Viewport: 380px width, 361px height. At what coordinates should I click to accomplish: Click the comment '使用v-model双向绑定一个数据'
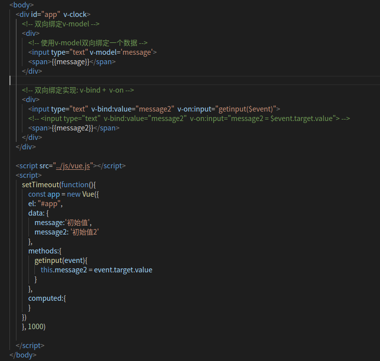point(88,43)
